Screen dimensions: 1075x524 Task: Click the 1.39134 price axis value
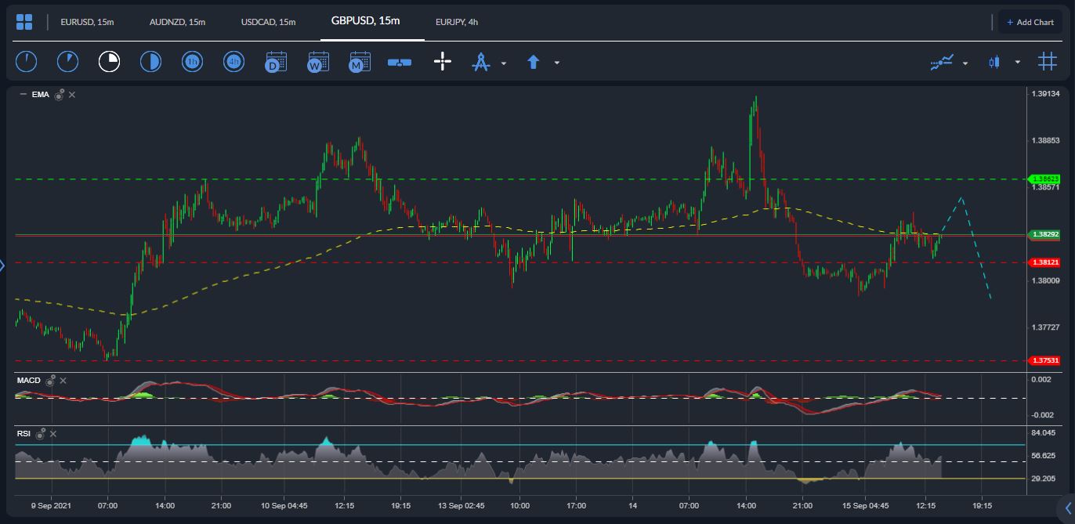coord(1046,94)
